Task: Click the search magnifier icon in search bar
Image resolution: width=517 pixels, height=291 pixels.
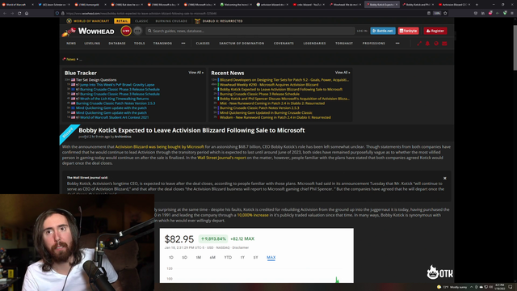Action: click(x=149, y=31)
